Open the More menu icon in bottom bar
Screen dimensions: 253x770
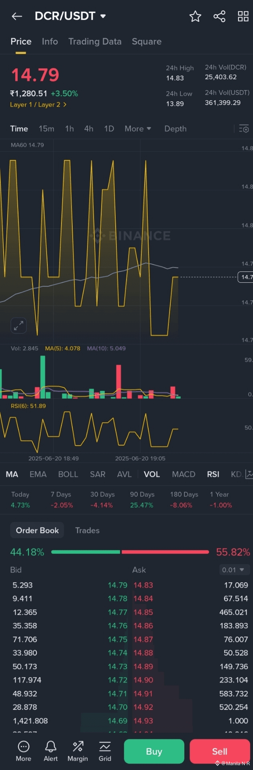click(23, 751)
